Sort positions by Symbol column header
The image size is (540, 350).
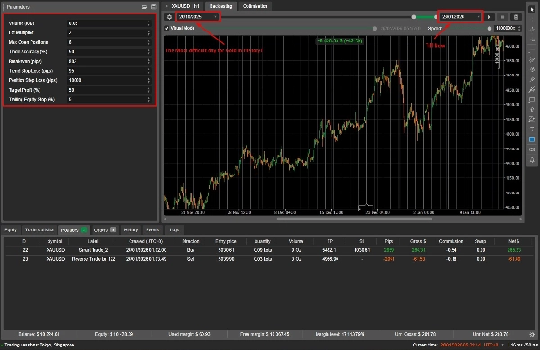(55, 241)
